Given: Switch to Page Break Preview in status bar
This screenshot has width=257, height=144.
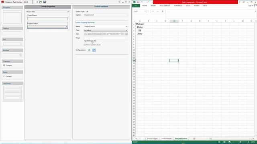Looking at the screenshot, I should coord(229,142).
